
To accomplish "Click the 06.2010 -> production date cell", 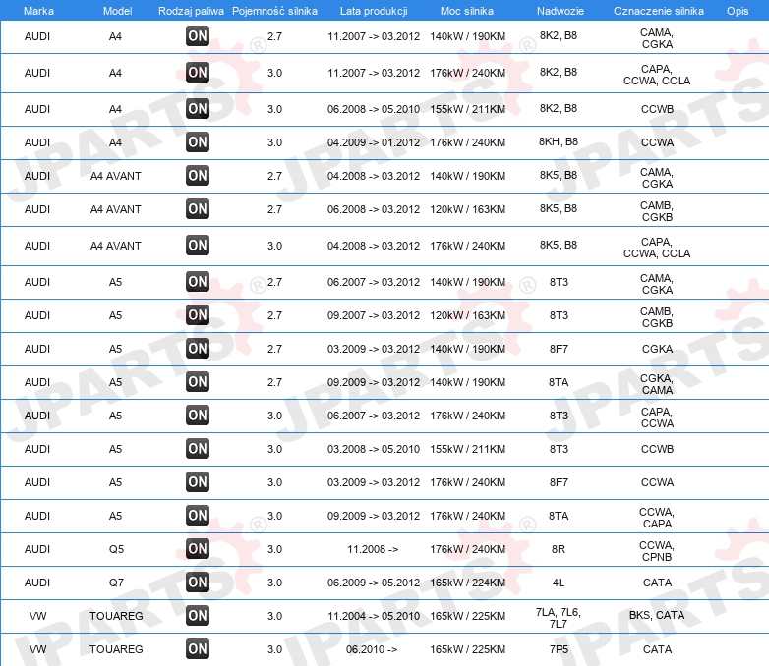I will click(x=372, y=649).
